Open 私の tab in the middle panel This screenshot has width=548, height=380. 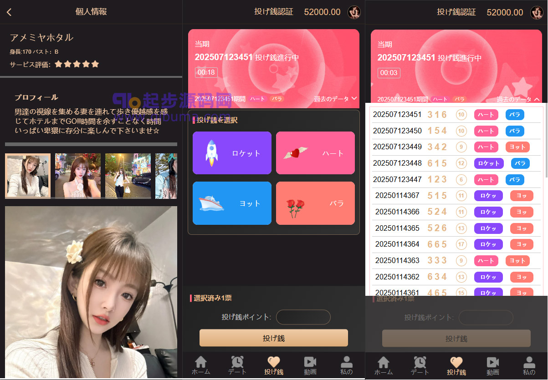tap(347, 365)
